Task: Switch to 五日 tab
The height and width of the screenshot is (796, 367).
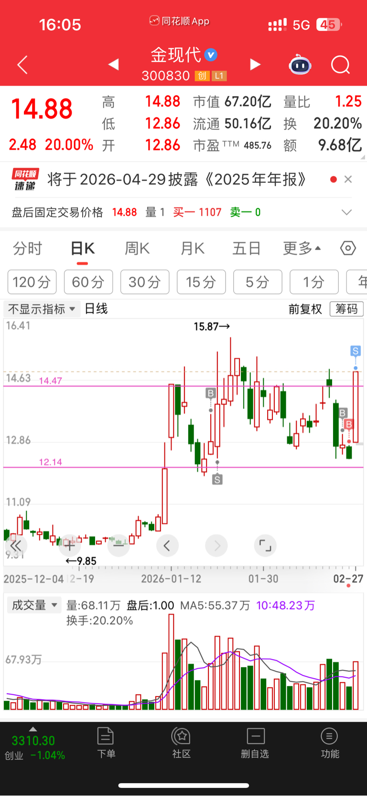Action: [247, 248]
